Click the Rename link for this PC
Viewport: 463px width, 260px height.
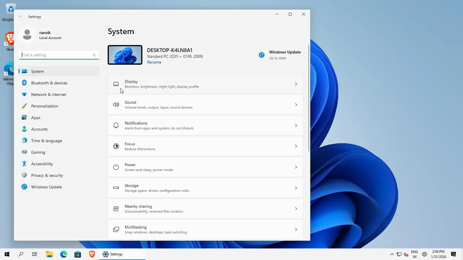[154, 62]
